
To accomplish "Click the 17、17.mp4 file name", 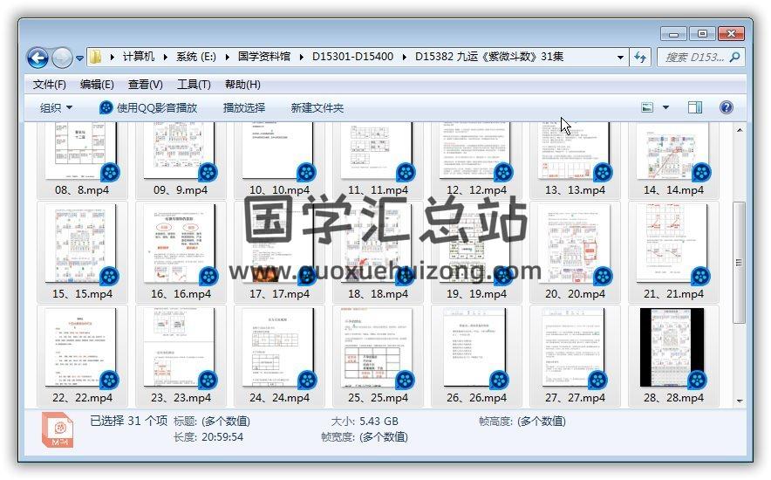I will pyautogui.click(x=279, y=294).
